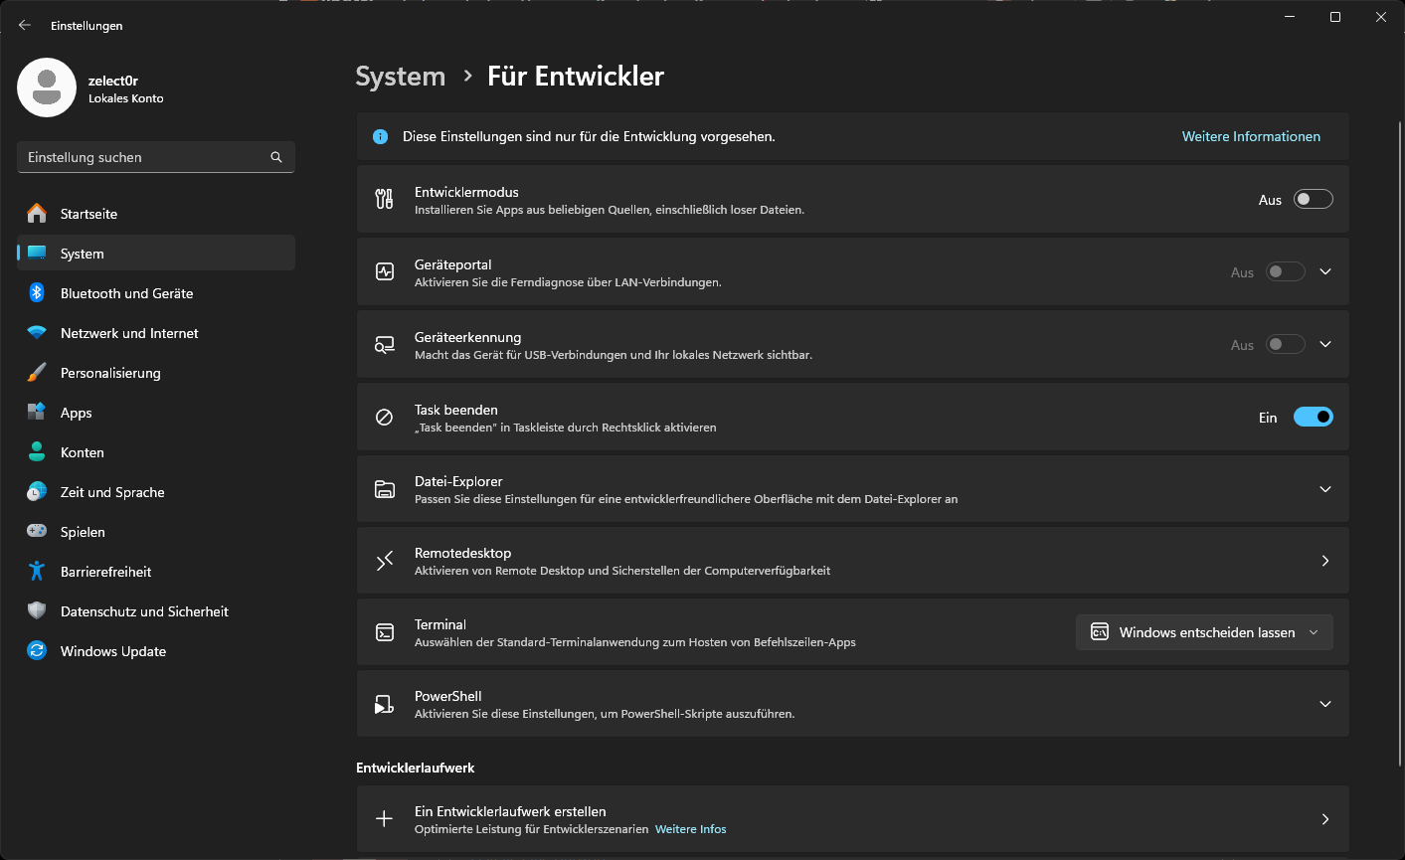Click the Barrierefreiheit accessibility icon

click(37, 572)
